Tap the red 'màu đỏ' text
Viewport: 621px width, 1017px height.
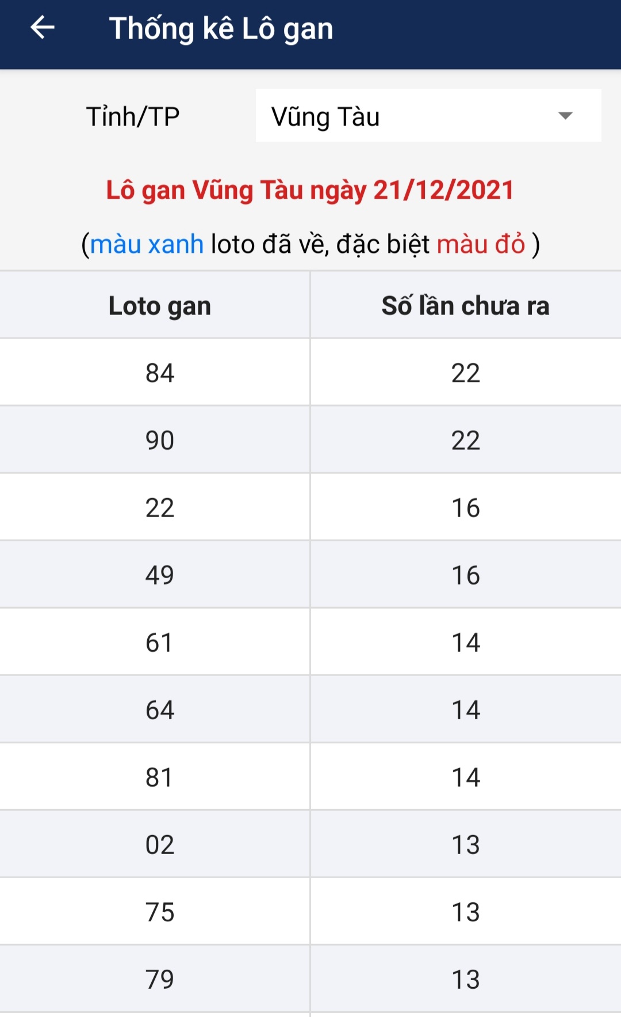481,244
